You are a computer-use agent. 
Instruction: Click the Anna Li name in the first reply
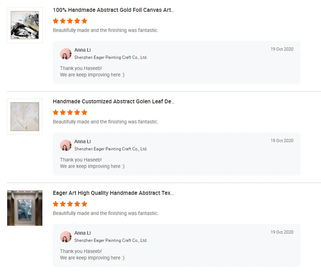83,50
